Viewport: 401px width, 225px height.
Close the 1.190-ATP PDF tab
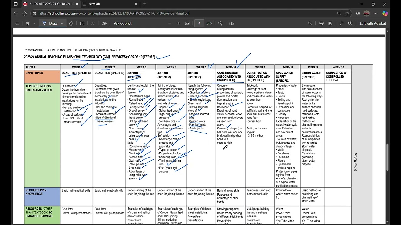pos(76,4)
